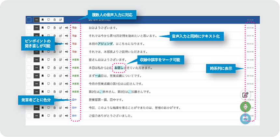
Task: Tick the select-all checkbox in the blue header
Action: pos(29,20)
